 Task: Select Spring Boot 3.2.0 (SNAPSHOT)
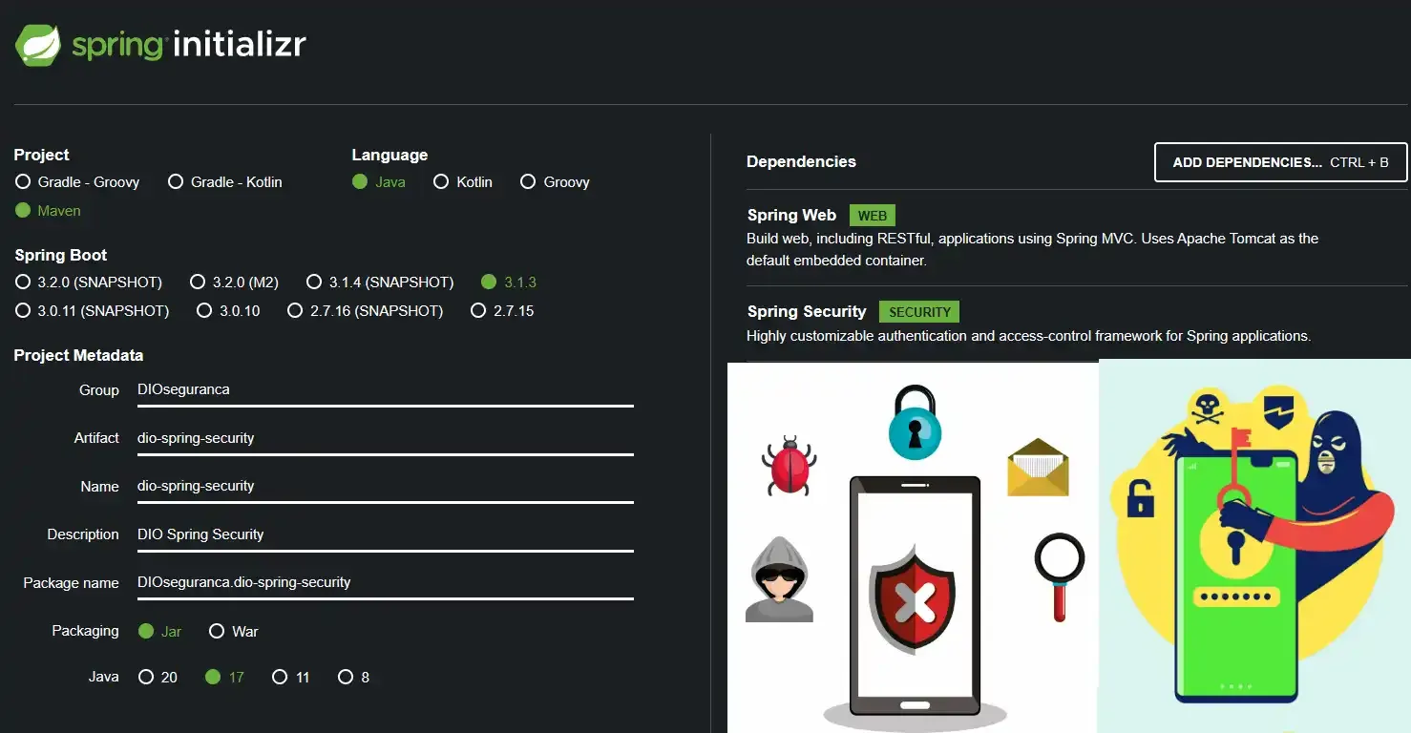coord(89,283)
